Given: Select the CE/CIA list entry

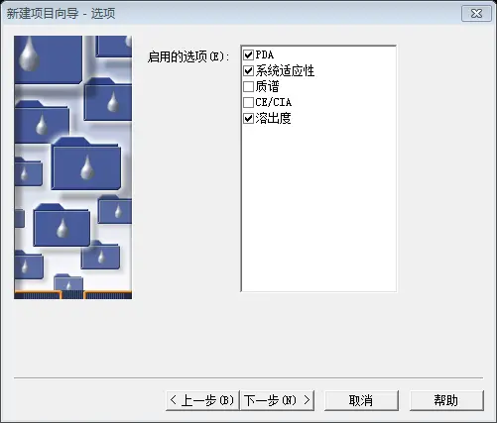Looking at the screenshot, I should pos(274,102).
